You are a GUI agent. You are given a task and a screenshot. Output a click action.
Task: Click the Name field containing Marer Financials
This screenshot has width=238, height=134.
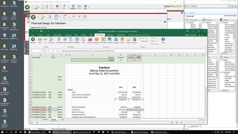(61, 28)
